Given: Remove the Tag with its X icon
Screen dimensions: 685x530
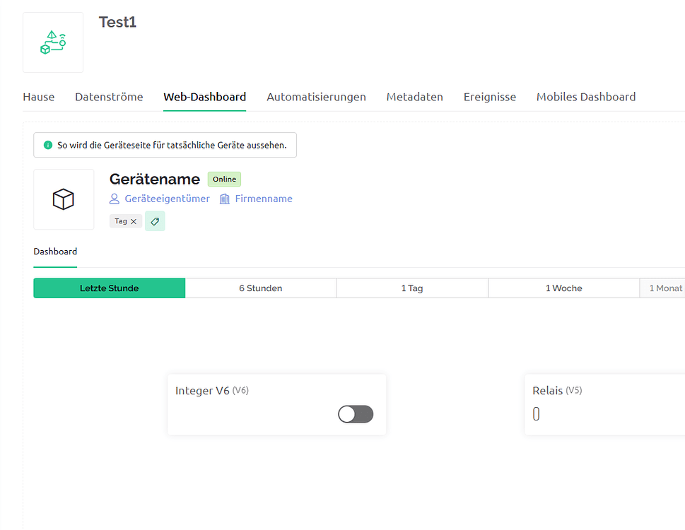Looking at the screenshot, I should click(134, 222).
